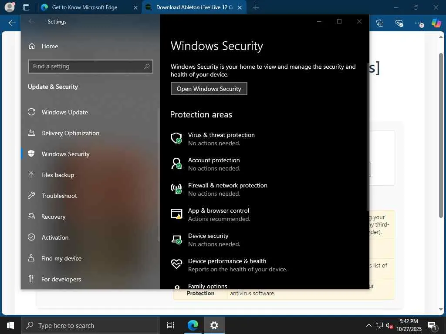
Task: Click the Home icon in Settings sidebar
Action: tap(31, 46)
